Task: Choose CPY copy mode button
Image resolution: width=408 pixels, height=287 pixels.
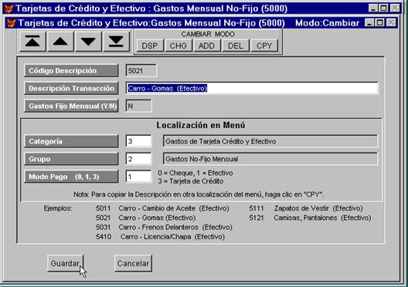Action: point(264,46)
